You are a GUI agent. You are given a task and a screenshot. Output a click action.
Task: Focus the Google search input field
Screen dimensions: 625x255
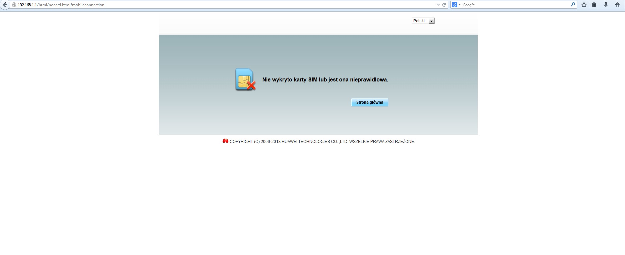pyautogui.click(x=513, y=5)
